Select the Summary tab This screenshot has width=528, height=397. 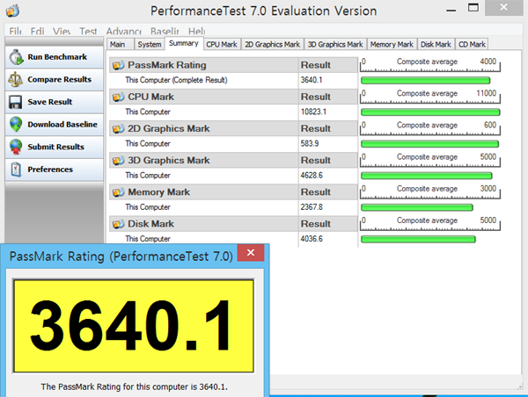pos(184,43)
